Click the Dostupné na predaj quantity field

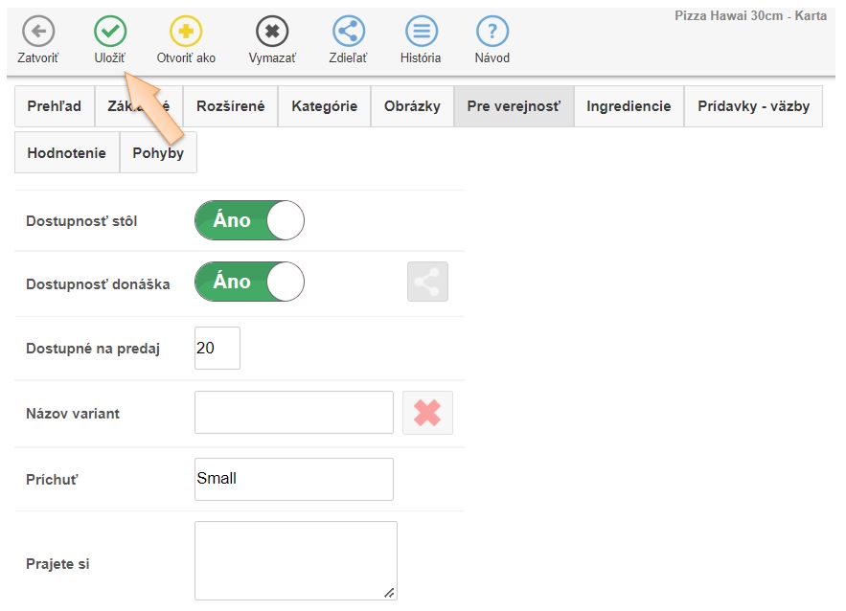pyautogui.click(x=217, y=349)
